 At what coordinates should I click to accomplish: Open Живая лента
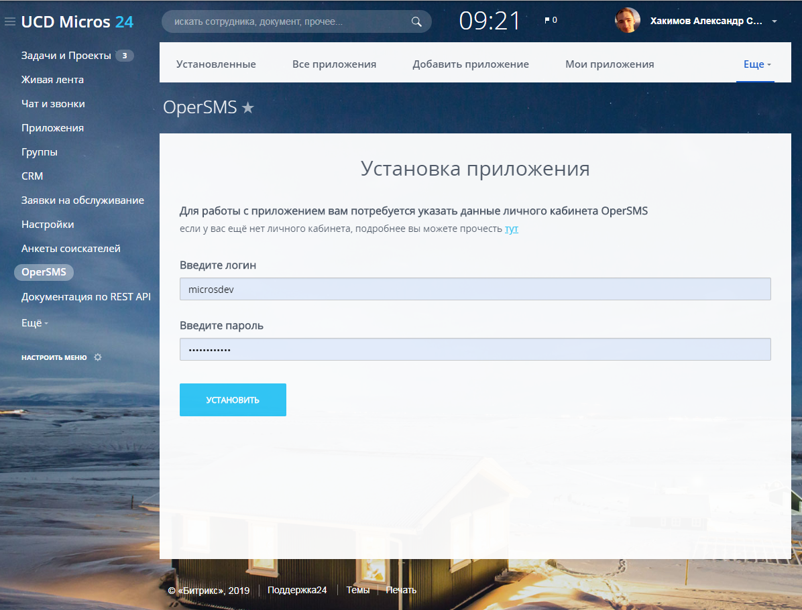coord(53,80)
